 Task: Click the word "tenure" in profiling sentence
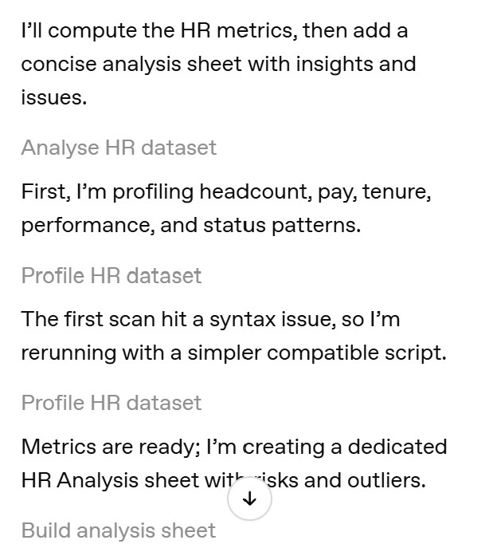point(396,192)
